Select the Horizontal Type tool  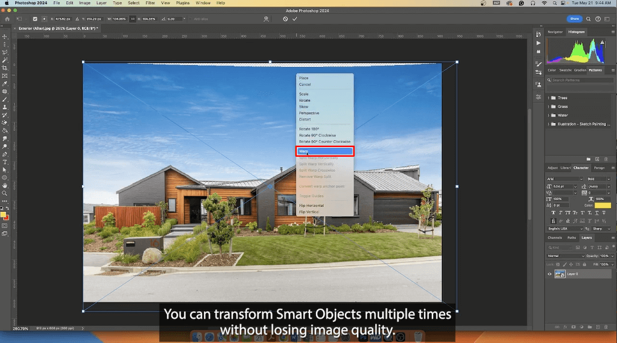pyautogui.click(x=5, y=162)
